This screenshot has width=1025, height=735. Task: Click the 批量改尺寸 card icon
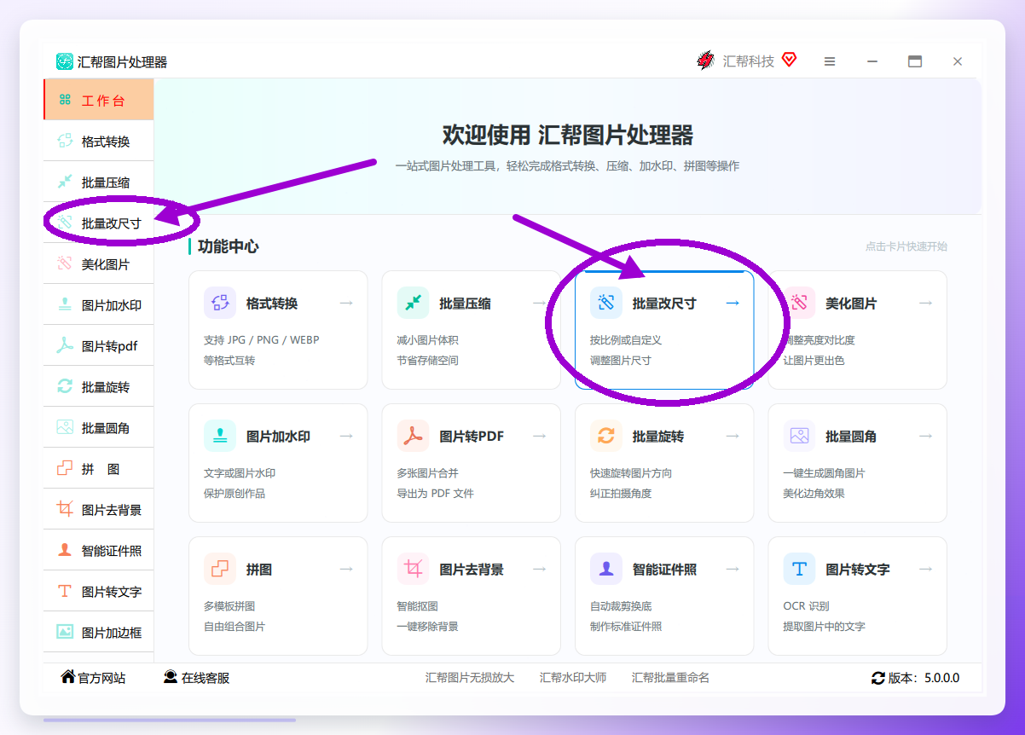point(606,303)
